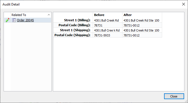Select the Postal Code (Shipping) row label

72,35
